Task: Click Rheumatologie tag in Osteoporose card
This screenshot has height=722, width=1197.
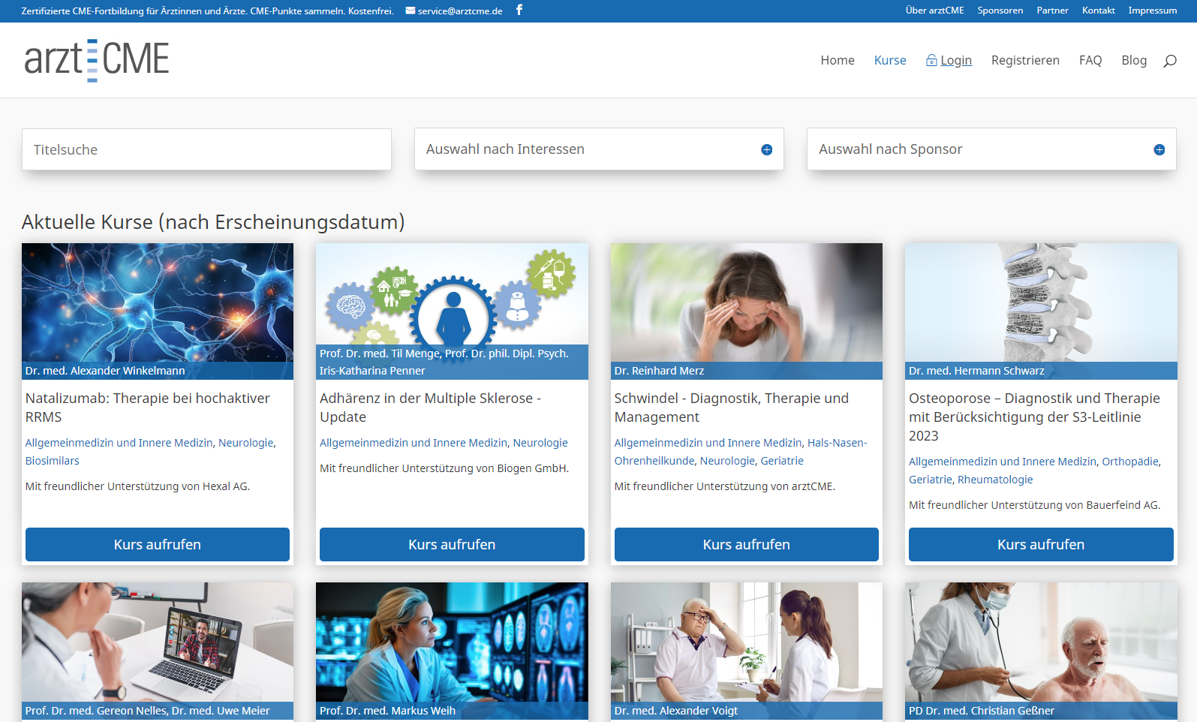Action: coord(995,480)
